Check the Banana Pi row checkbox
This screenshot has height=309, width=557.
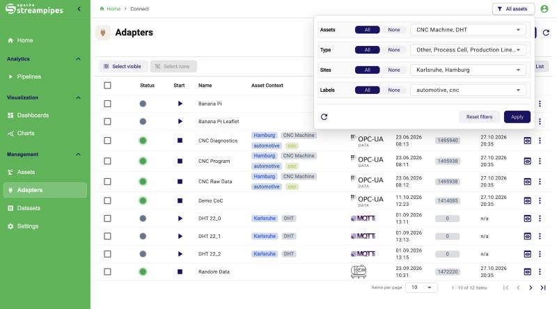[x=107, y=104]
